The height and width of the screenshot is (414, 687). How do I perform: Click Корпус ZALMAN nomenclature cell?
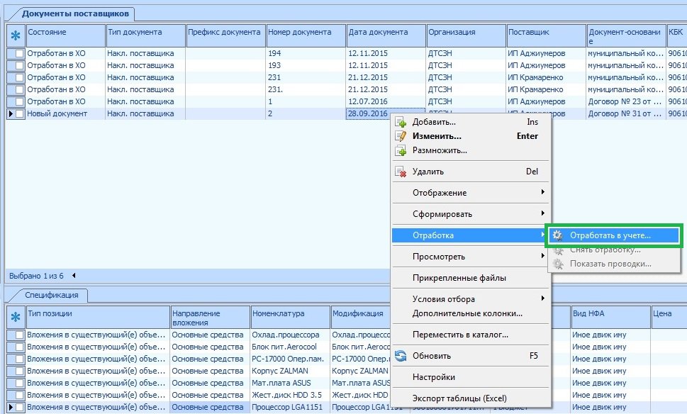click(x=290, y=371)
